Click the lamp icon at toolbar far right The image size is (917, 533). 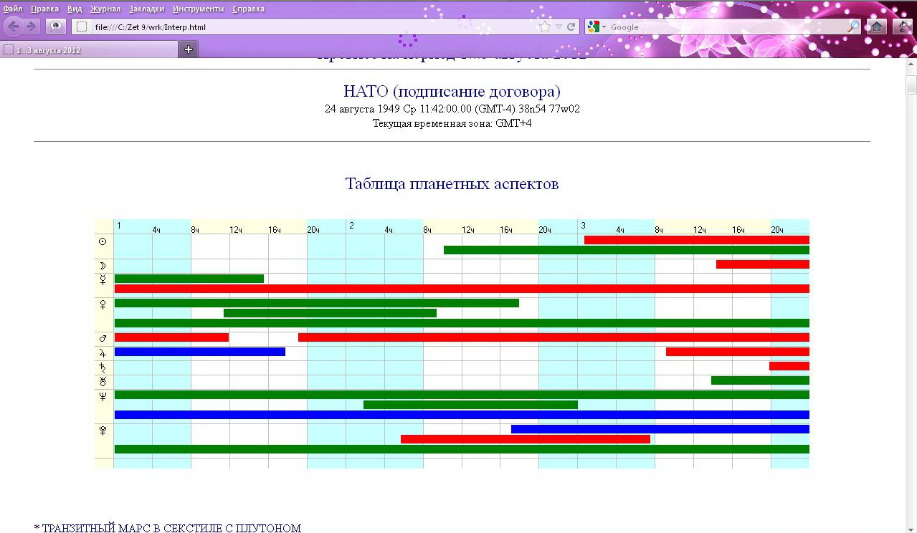coord(902,27)
